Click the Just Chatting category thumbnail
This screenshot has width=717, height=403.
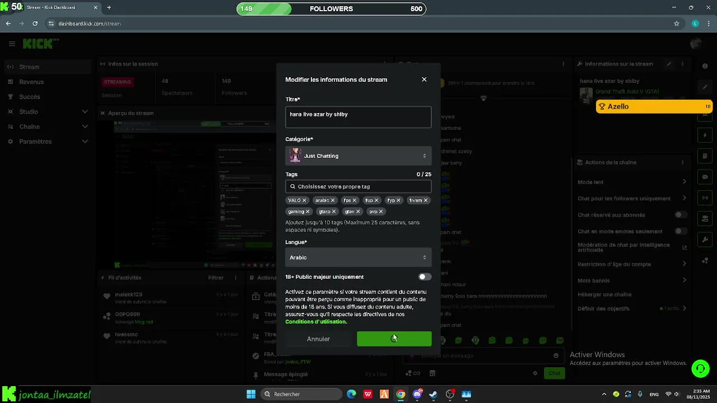[295, 156]
